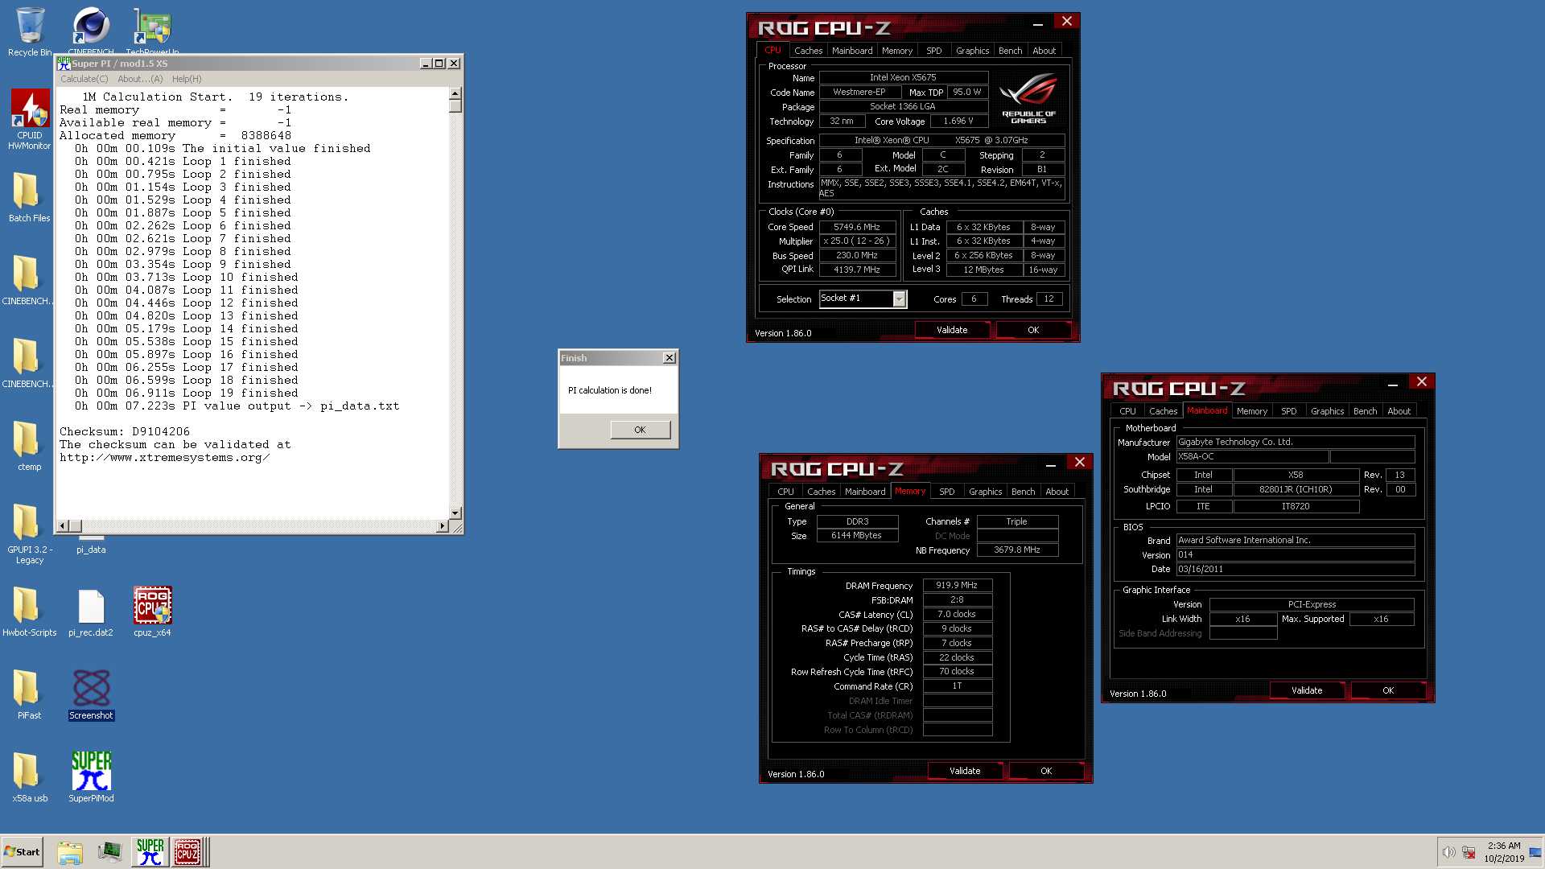
Task: Open Memory tab in top CPU-Z window
Action: [x=897, y=51]
